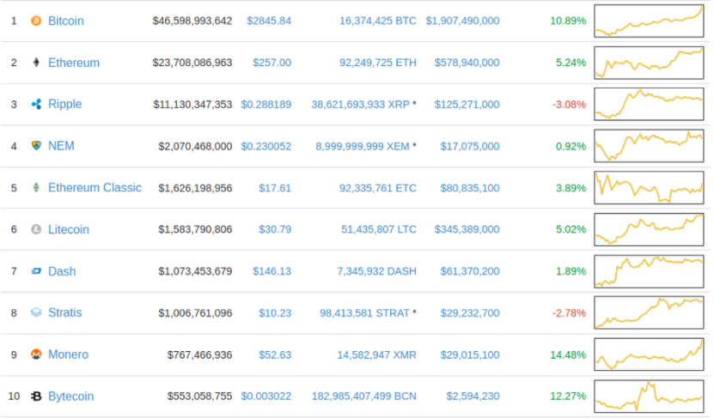Viewport: 714px width, 418px height.
Task: Click Litecoin price $30.79
Action: [275, 229]
